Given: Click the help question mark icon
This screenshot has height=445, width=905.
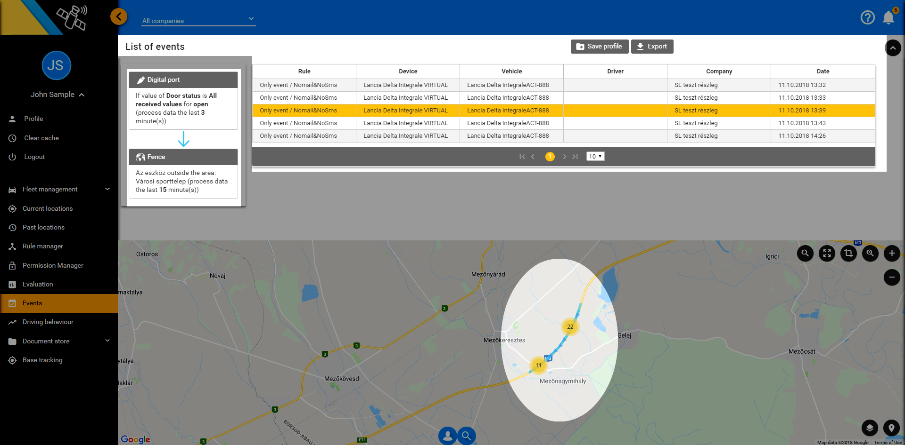Looking at the screenshot, I should 867,17.
